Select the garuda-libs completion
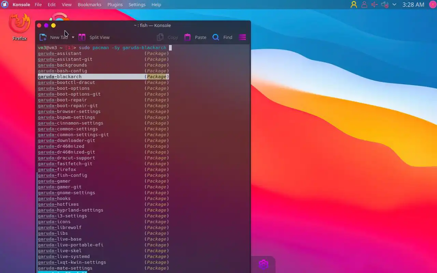437x273 pixels. click(x=103, y=233)
